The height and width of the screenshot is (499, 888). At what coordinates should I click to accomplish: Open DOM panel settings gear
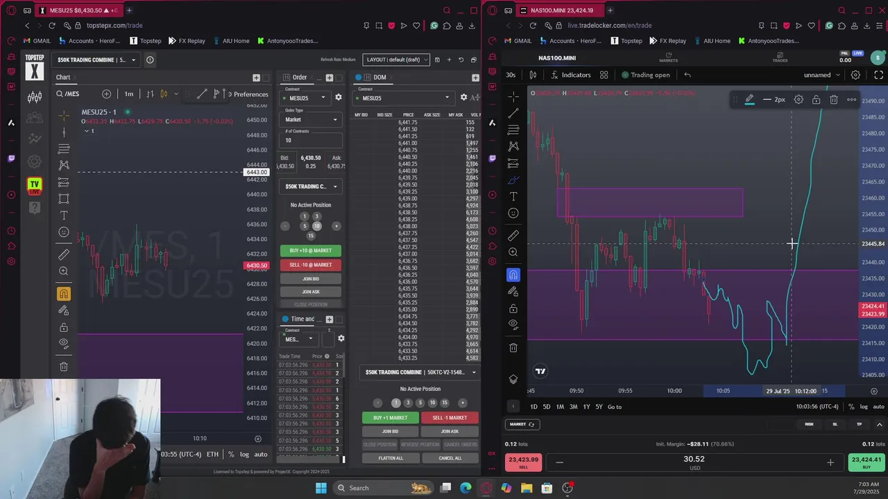(x=464, y=98)
